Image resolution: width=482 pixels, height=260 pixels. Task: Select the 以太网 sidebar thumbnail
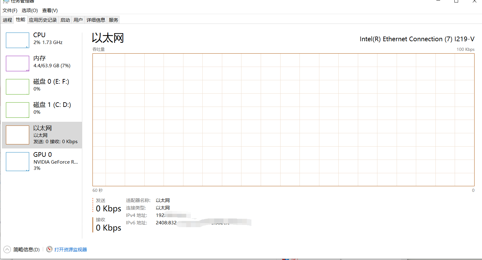(x=18, y=135)
